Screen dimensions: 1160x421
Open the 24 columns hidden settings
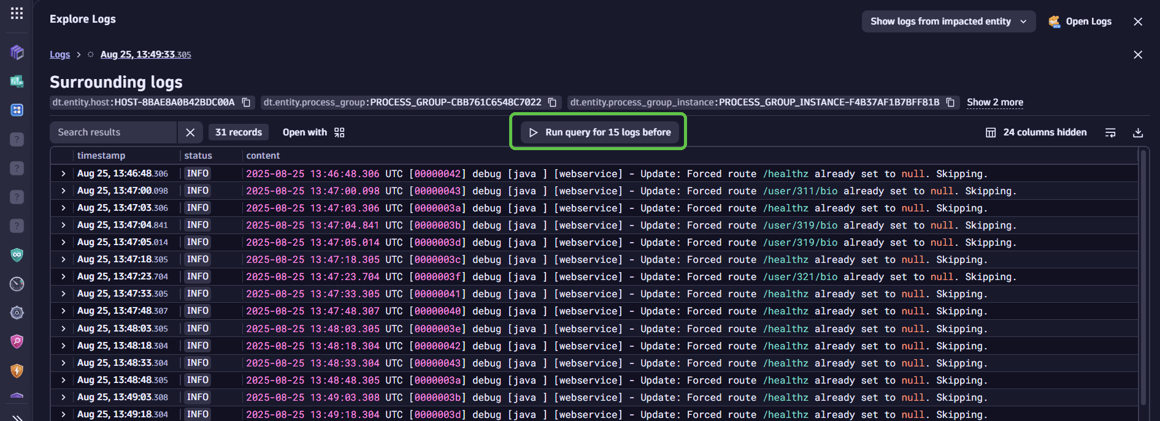tap(1035, 132)
